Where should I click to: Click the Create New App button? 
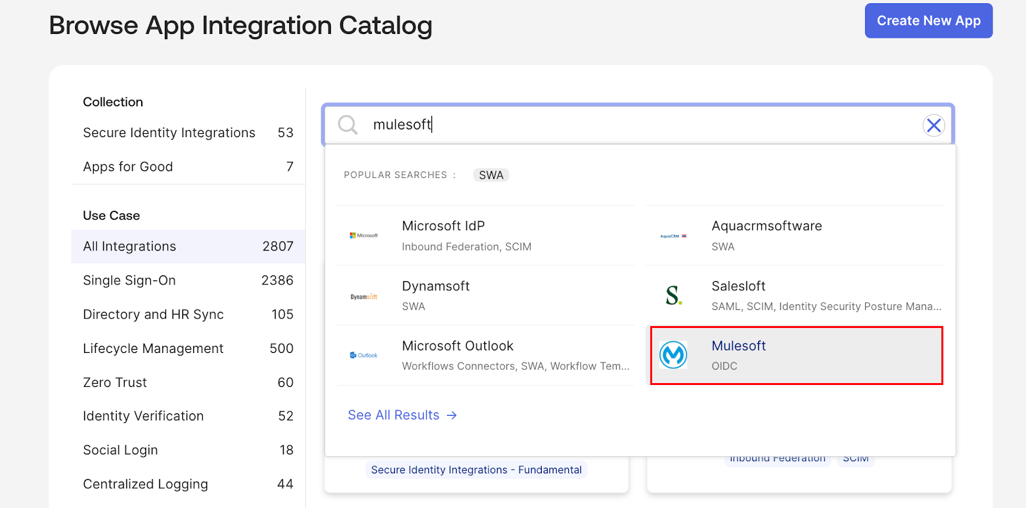pyautogui.click(x=929, y=20)
